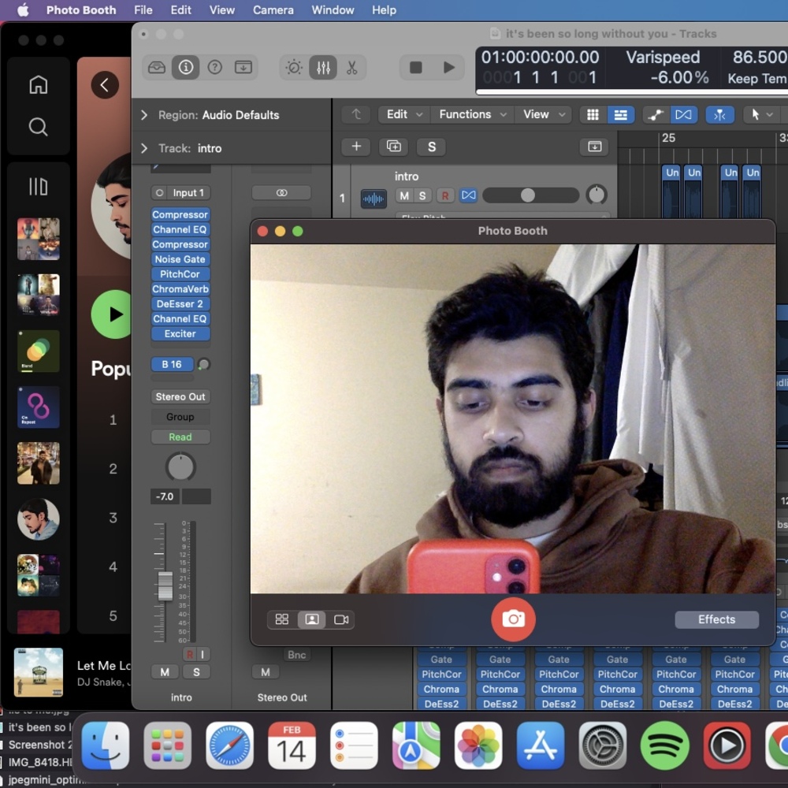Click the Spotify back arrow
Viewport: 788px width, 788px height.
tap(105, 85)
